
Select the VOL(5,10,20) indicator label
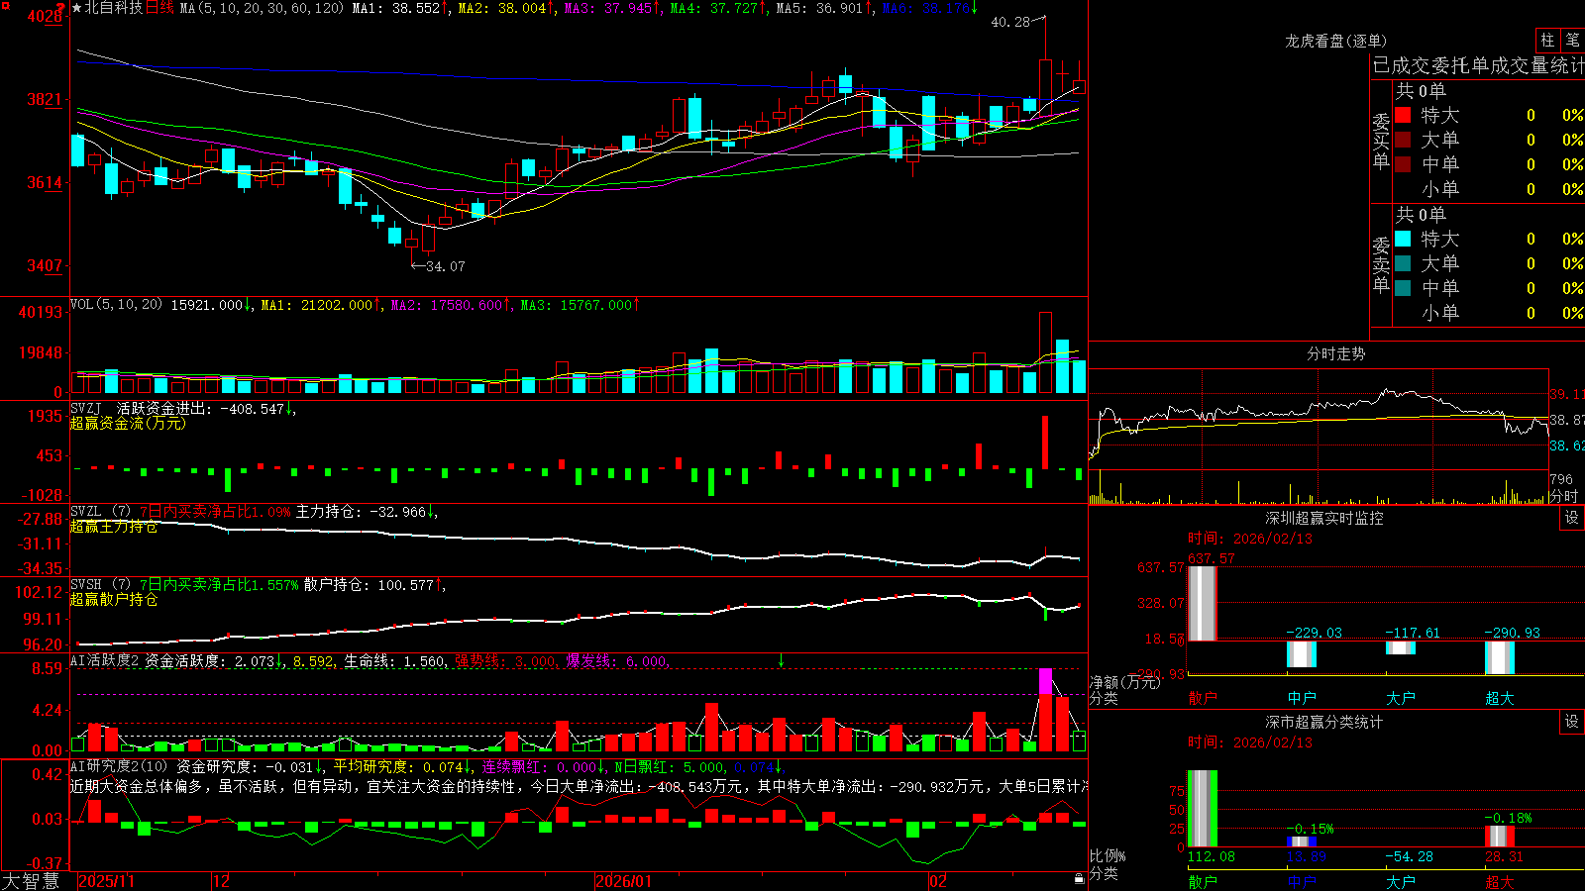pyautogui.click(x=116, y=305)
